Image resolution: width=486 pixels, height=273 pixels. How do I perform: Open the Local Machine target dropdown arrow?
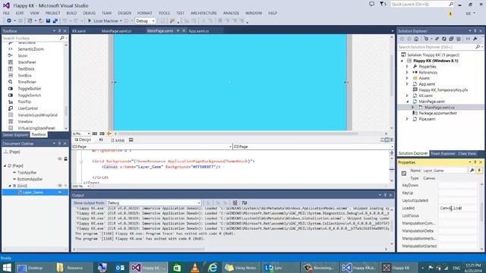click(121, 20)
